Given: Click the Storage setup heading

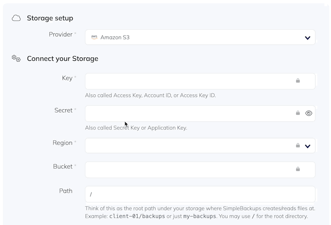Looking at the screenshot, I should [50, 18].
